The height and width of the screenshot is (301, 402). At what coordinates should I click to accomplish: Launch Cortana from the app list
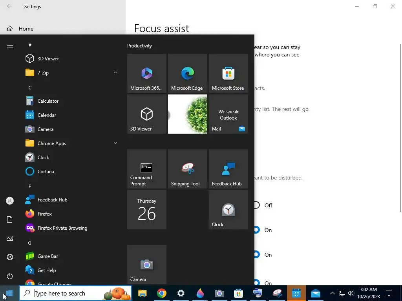pos(72,172)
